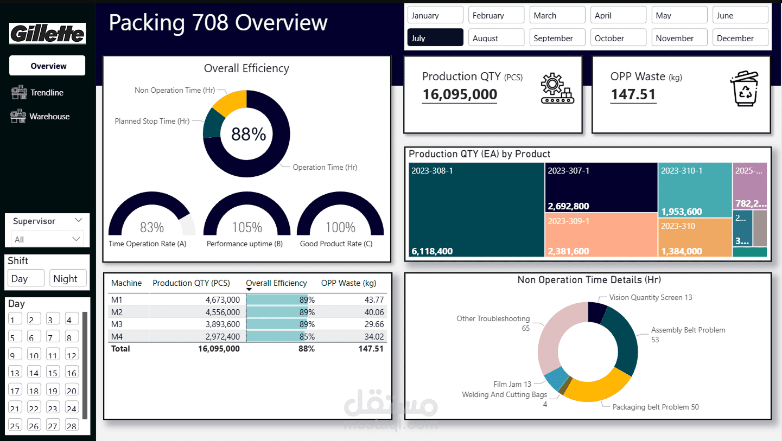Select the Night shift
782x441 pixels.
click(x=67, y=278)
